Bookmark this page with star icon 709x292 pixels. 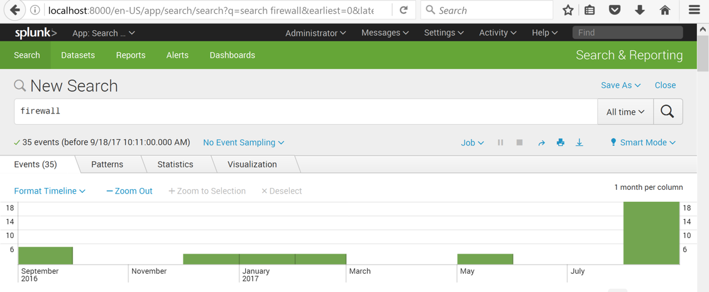tap(568, 10)
